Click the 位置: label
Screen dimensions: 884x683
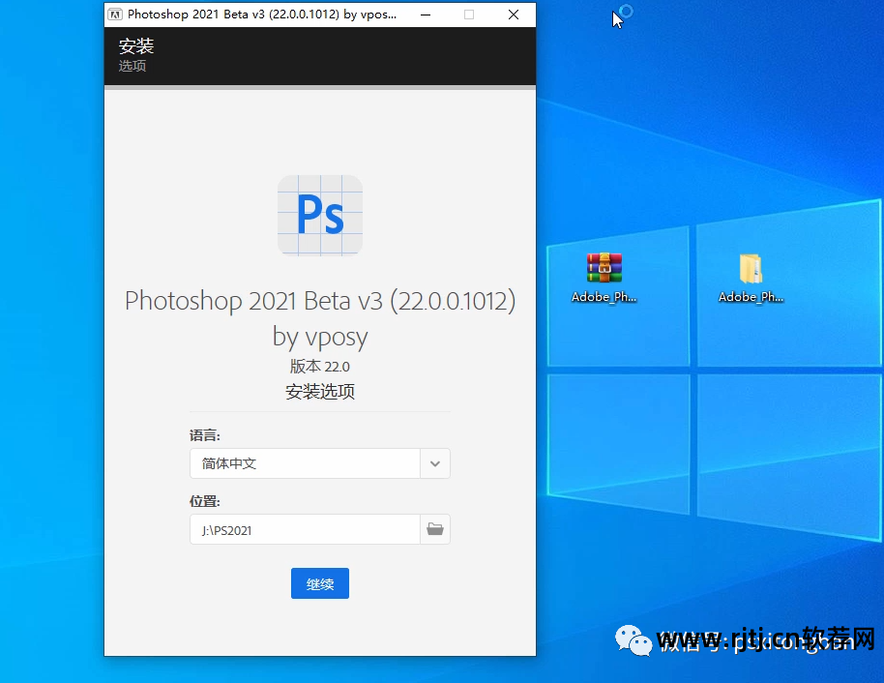[x=205, y=501]
